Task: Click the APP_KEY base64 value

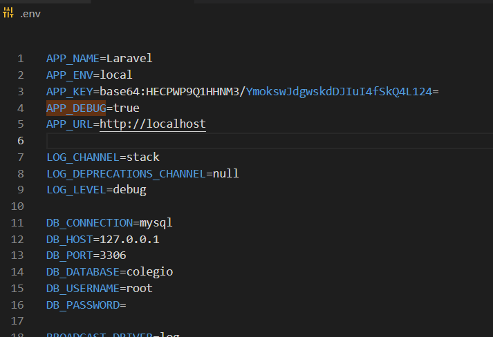Action: coord(270,91)
